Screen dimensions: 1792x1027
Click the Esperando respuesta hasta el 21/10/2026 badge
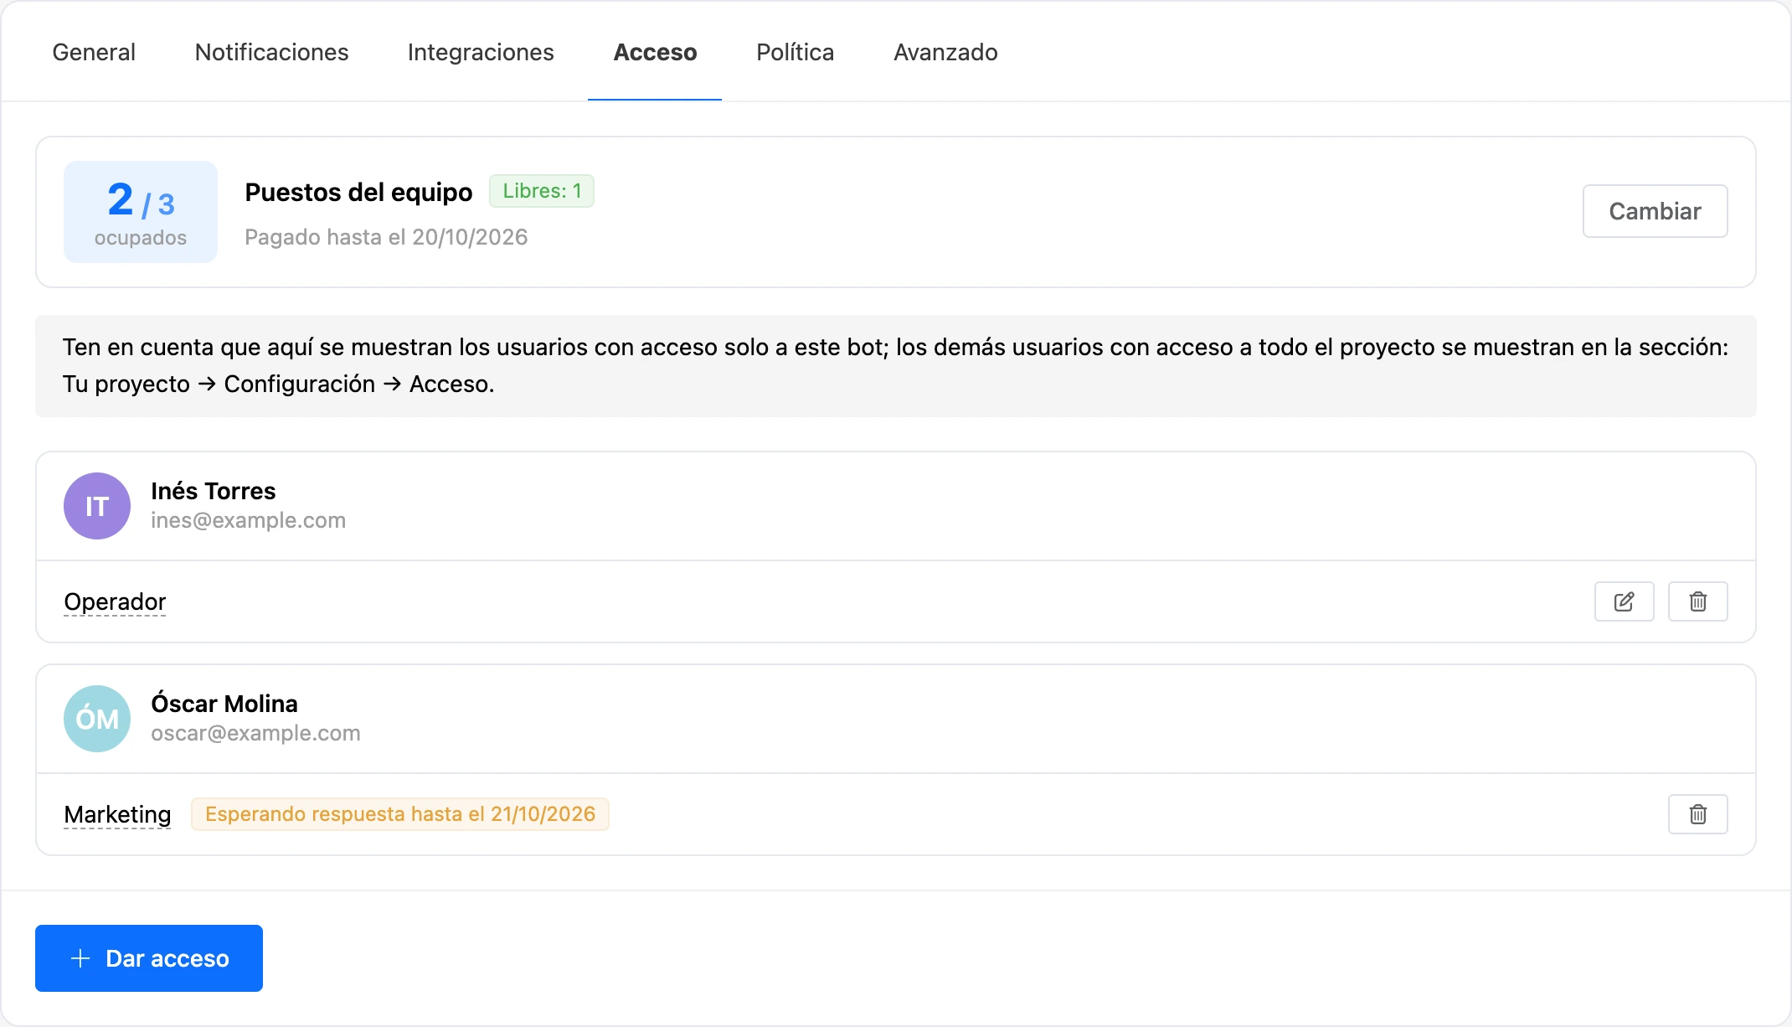(400, 814)
